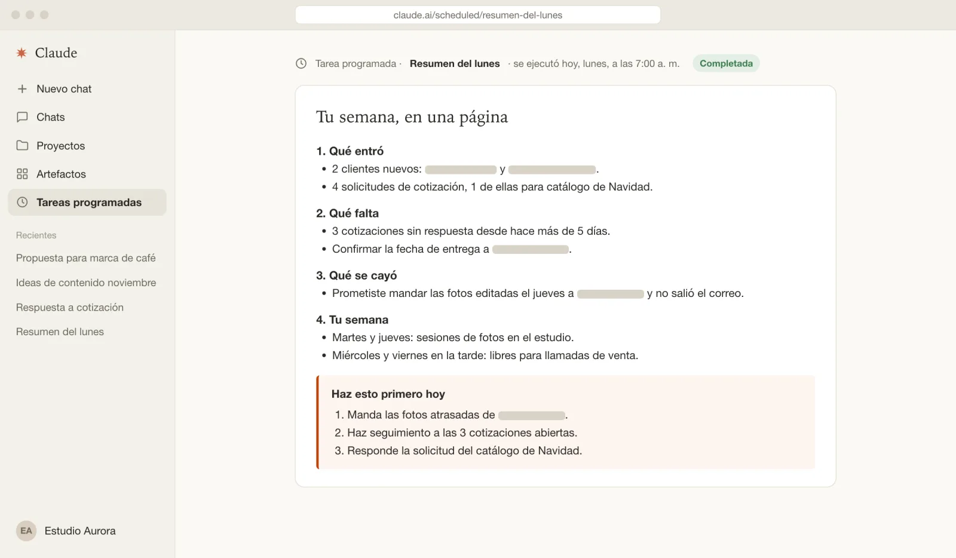This screenshot has width=956, height=558.
Task: Click the Claude wordmark in sidebar
Action: (56, 53)
